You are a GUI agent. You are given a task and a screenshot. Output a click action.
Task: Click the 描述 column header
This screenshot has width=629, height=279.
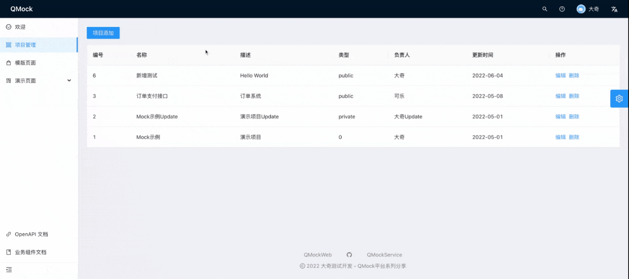coord(245,55)
